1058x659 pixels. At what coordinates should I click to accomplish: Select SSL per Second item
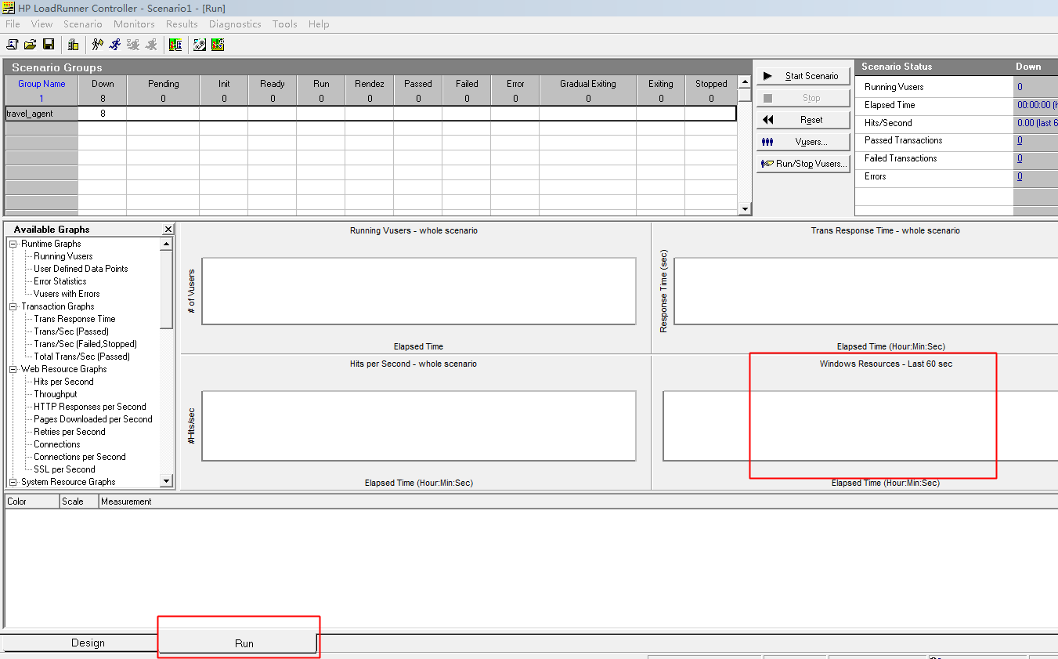tap(64, 469)
